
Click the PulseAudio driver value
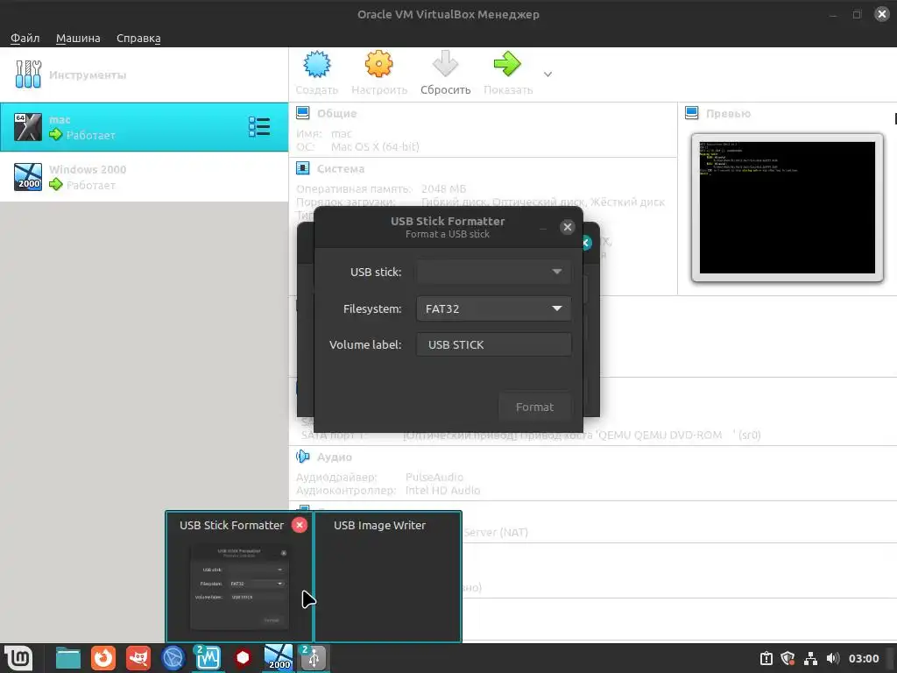[x=434, y=477]
